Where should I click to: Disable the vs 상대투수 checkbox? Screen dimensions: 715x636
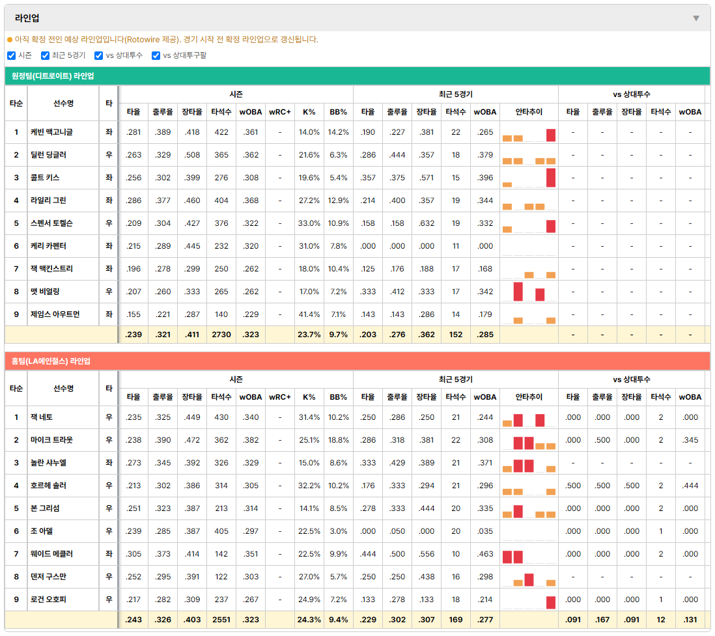pyautogui.click(x=98, y=55)
